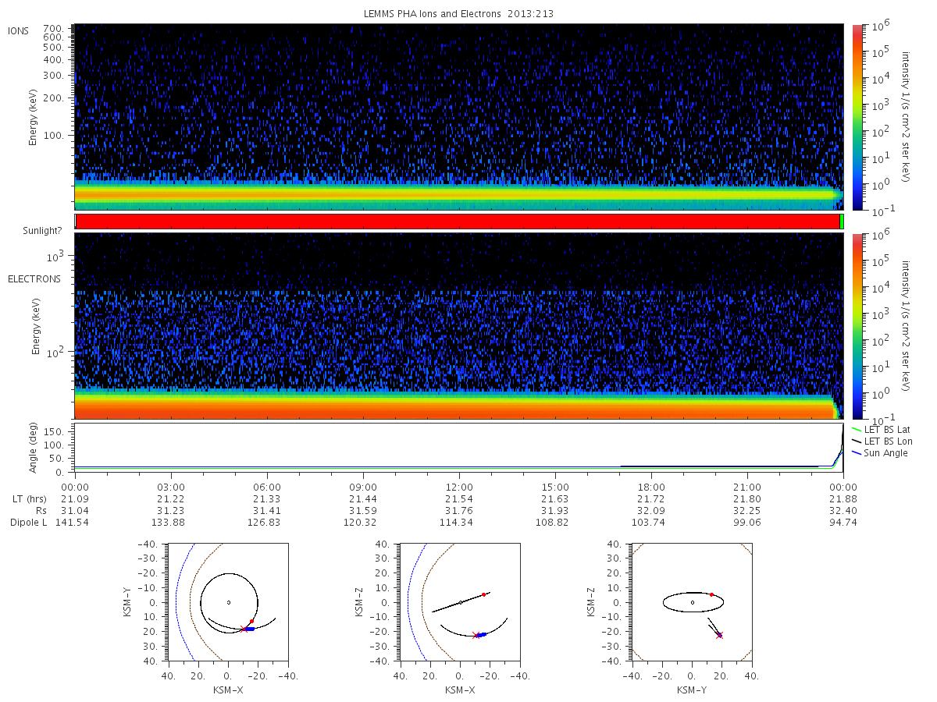Click the green segment ending the Sunlight bar

(842, 222)
